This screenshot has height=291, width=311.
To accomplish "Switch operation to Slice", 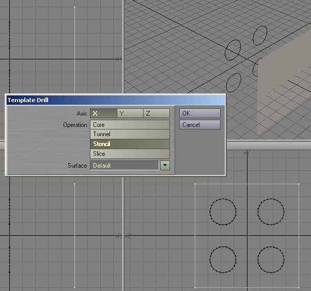I will point(130,154).
